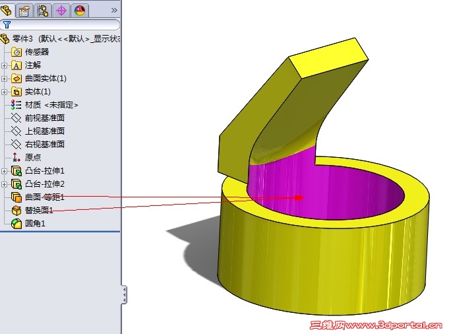Click the 凸台-拉伸2 extrude icon
The width and height of the screenshot is (455, 334).
pos(16,184)
